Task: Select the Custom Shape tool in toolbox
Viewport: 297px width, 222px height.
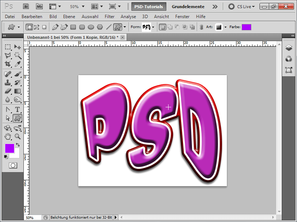Action: (17, 118)
